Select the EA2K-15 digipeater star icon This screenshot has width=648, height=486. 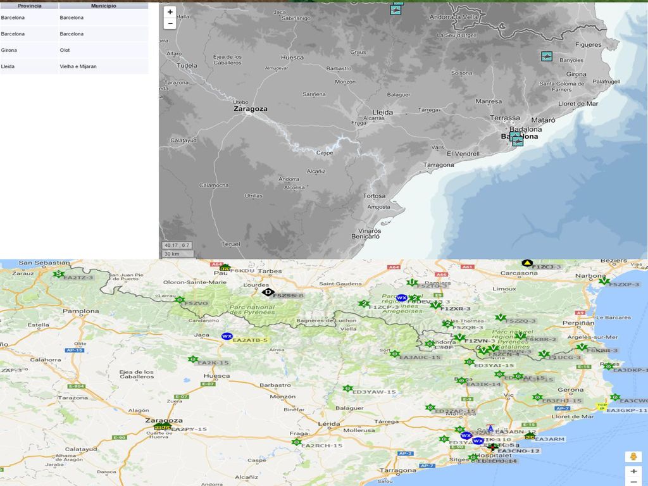click(192, 359)
